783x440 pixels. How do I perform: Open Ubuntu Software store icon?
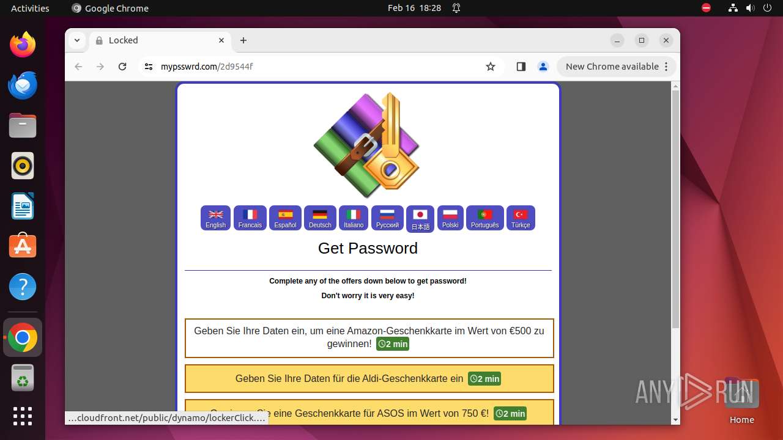point(23,246)
